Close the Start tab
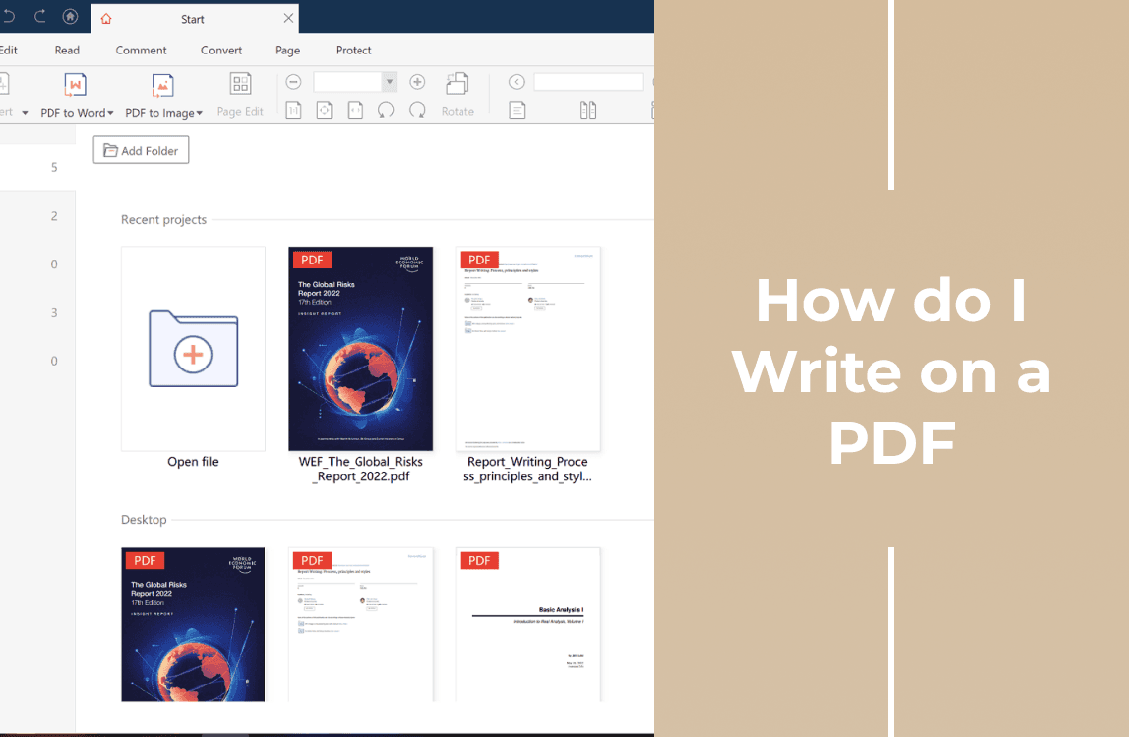The height and width of the screenshot is (737, 1129). (x=289, y=18)
